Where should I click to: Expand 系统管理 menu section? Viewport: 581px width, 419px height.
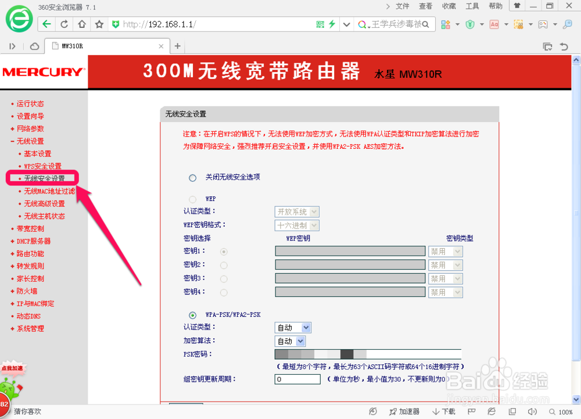point(30,328)
